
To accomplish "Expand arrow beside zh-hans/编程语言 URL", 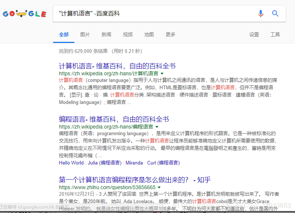I will pyautogui.click(x=157, y=127).
